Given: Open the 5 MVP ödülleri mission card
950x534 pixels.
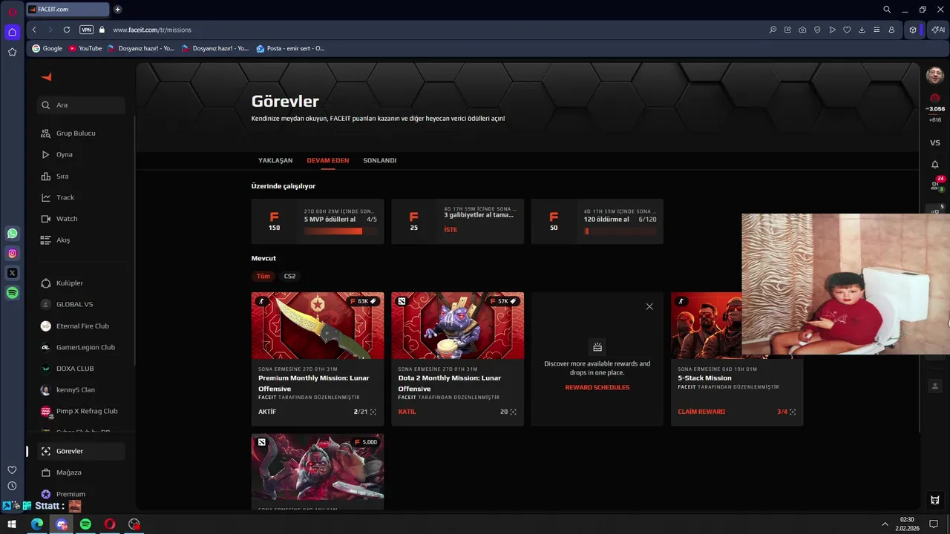Looking at the screenshot, I should pyautogui.click(x=318, y=222).
